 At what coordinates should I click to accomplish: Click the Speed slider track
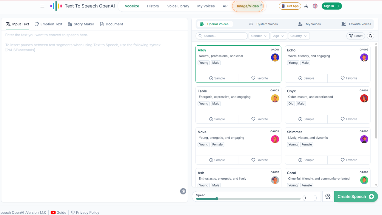coord(248,199)
